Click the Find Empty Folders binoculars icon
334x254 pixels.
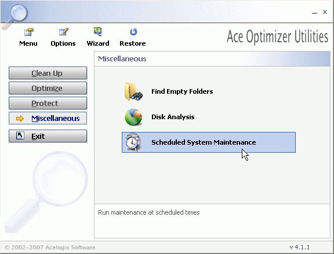tap(133, 91)
